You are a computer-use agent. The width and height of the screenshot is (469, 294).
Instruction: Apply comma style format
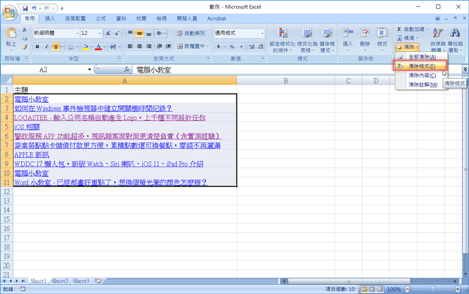click(x=241, y=47)
